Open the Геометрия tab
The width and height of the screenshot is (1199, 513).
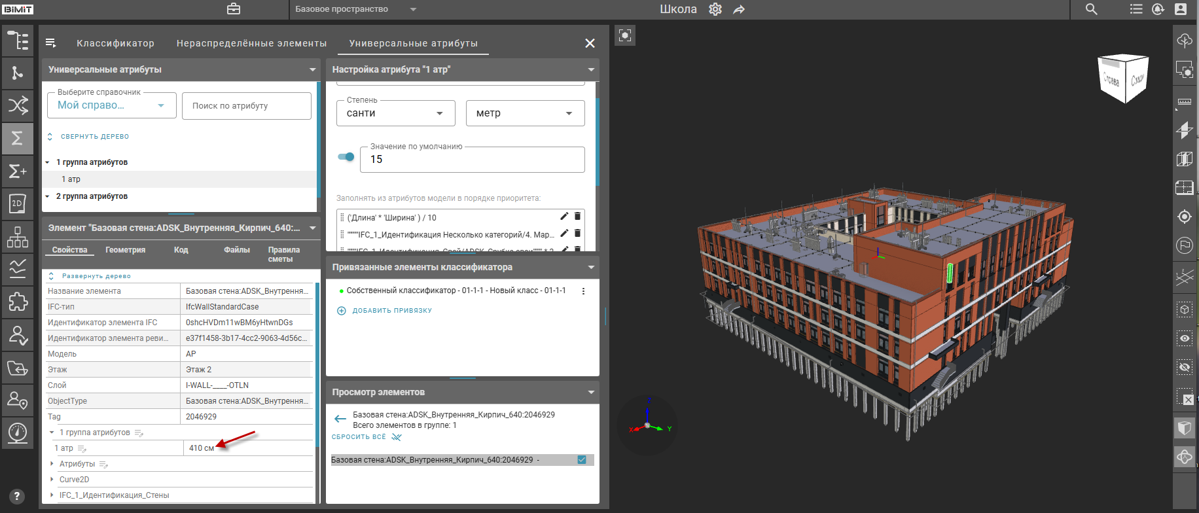tap(125, 250)
